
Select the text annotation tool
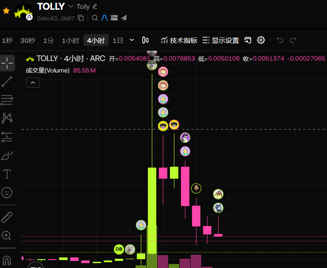coord(7,174)
